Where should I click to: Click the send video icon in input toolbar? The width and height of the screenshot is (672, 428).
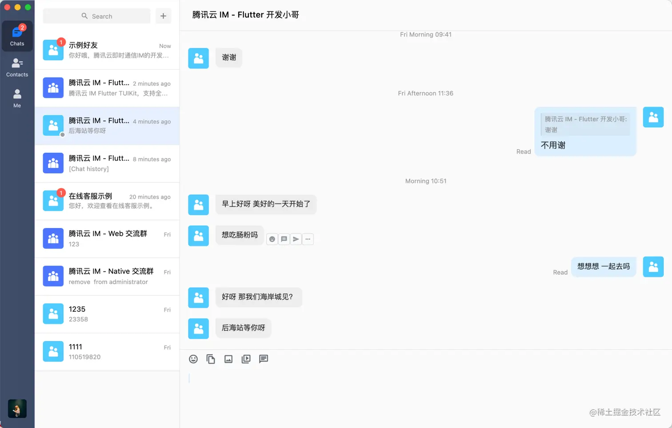[246, 359]
